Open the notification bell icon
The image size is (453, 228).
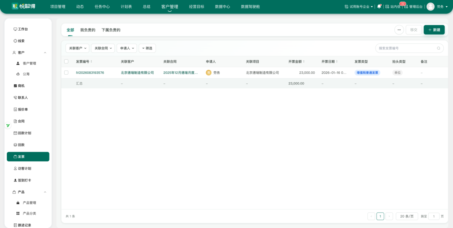click(x=379, y=6)
